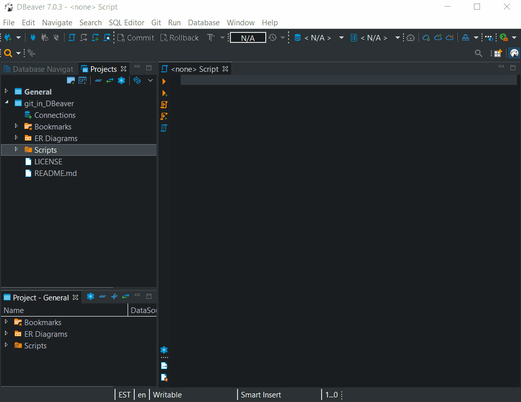Click the Commit button
The height and width of the screenshot is (402, 521).
(136, 38)
